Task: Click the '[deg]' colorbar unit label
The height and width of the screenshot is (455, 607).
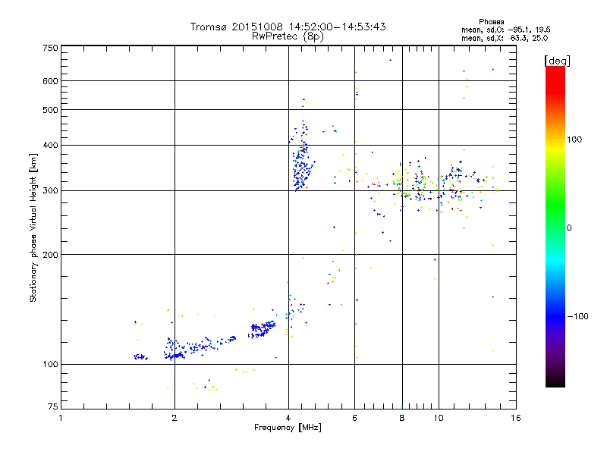Action: pos(557,61)
